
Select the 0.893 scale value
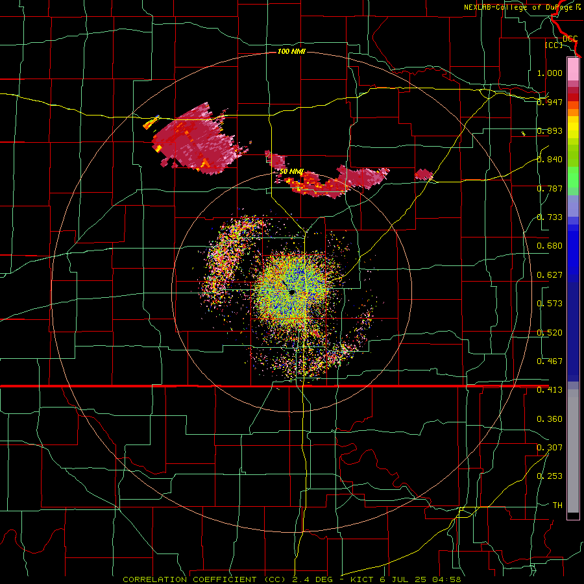point(550,130)
